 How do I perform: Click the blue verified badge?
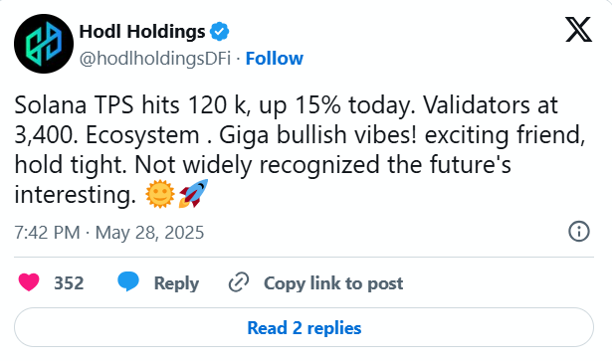coord(220,32)
